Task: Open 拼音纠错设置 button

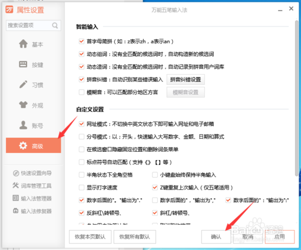Action: [185, 80]
